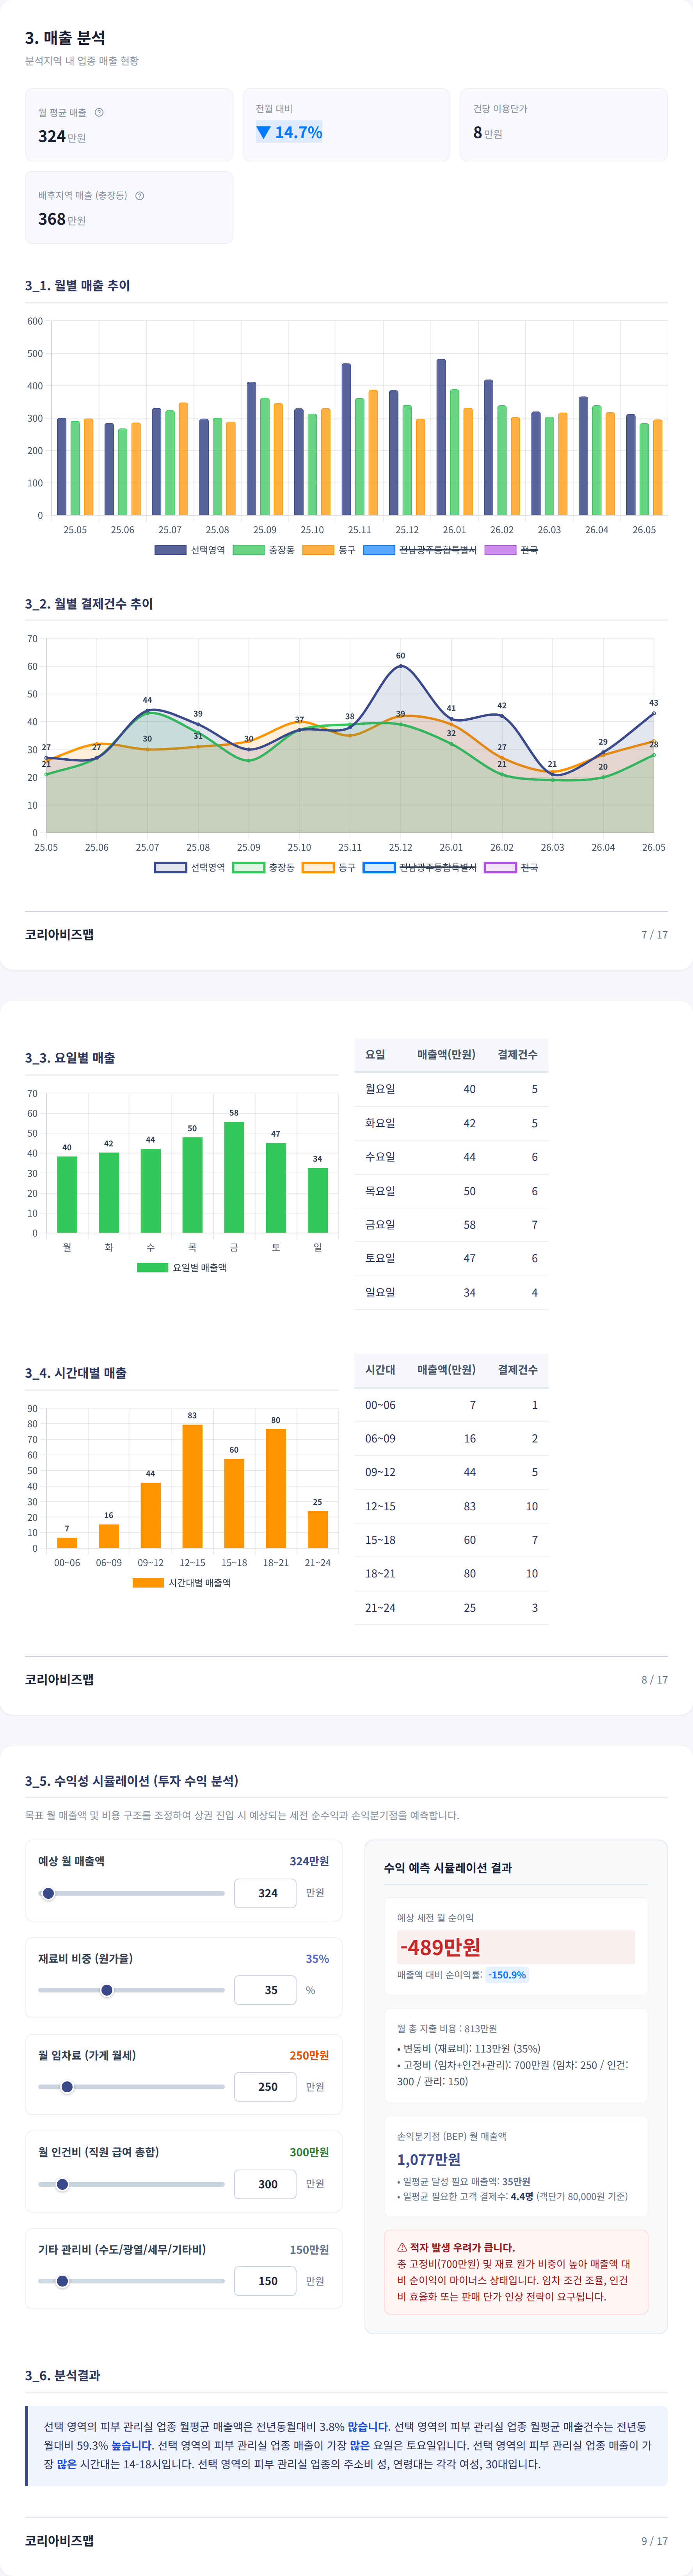Click the 재료비 비중 (원가율) slider handle

[x=107, y=1990]
